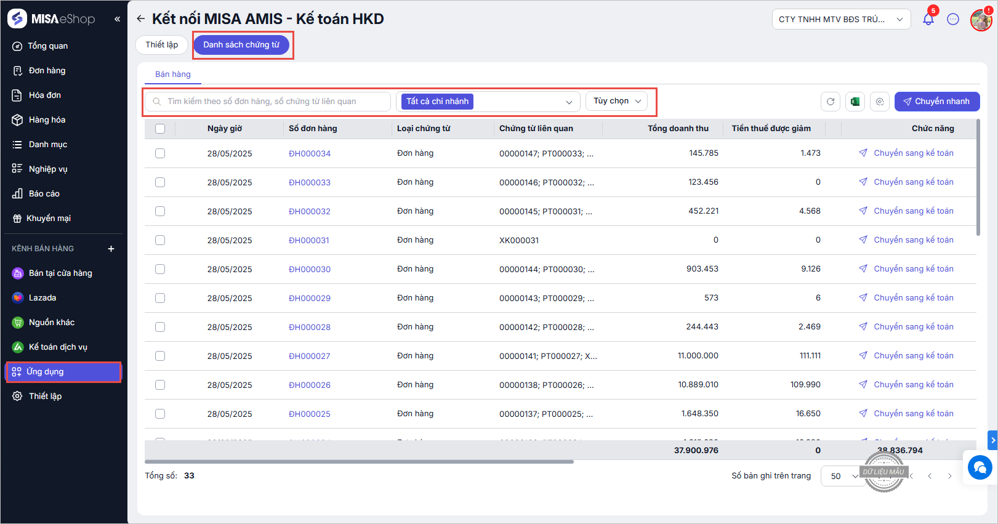Go back using the arrow beside title
998x524 pixels.
click(141, 19)
